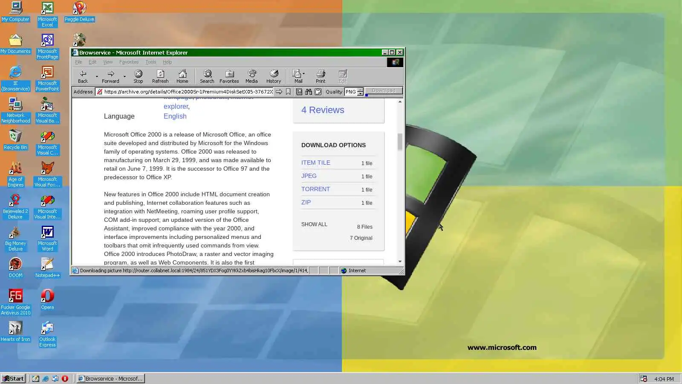The width and height of the screenshot is (682, 384).
Task: Open the JPEG download link
Action: pos(309,176)
